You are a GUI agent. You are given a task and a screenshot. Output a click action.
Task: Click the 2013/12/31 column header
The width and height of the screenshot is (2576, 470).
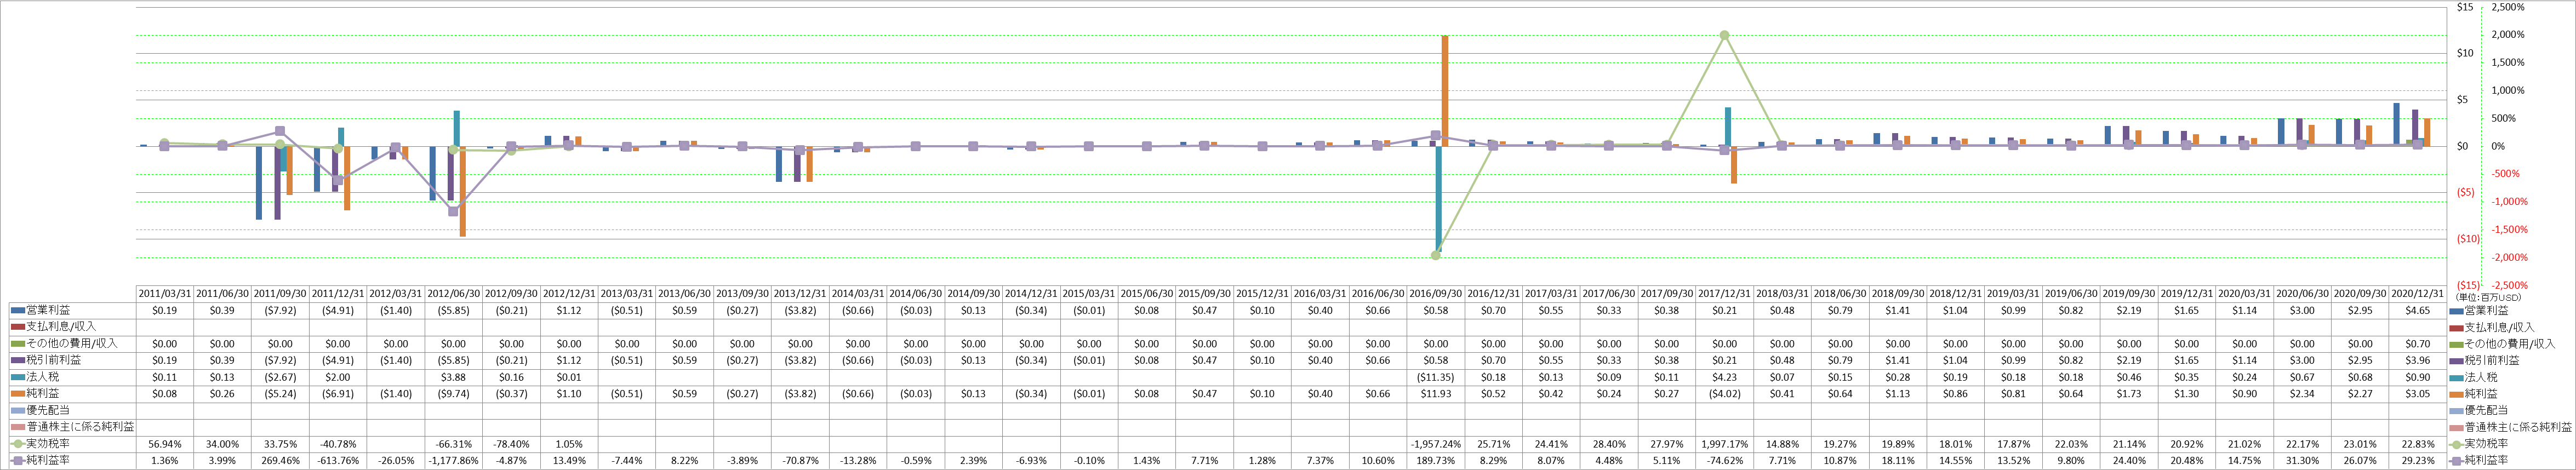coord(800,294)
